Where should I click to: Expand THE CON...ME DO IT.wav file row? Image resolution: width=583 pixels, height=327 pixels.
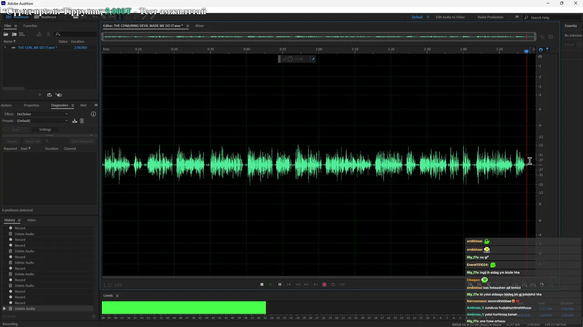point(5,47)
